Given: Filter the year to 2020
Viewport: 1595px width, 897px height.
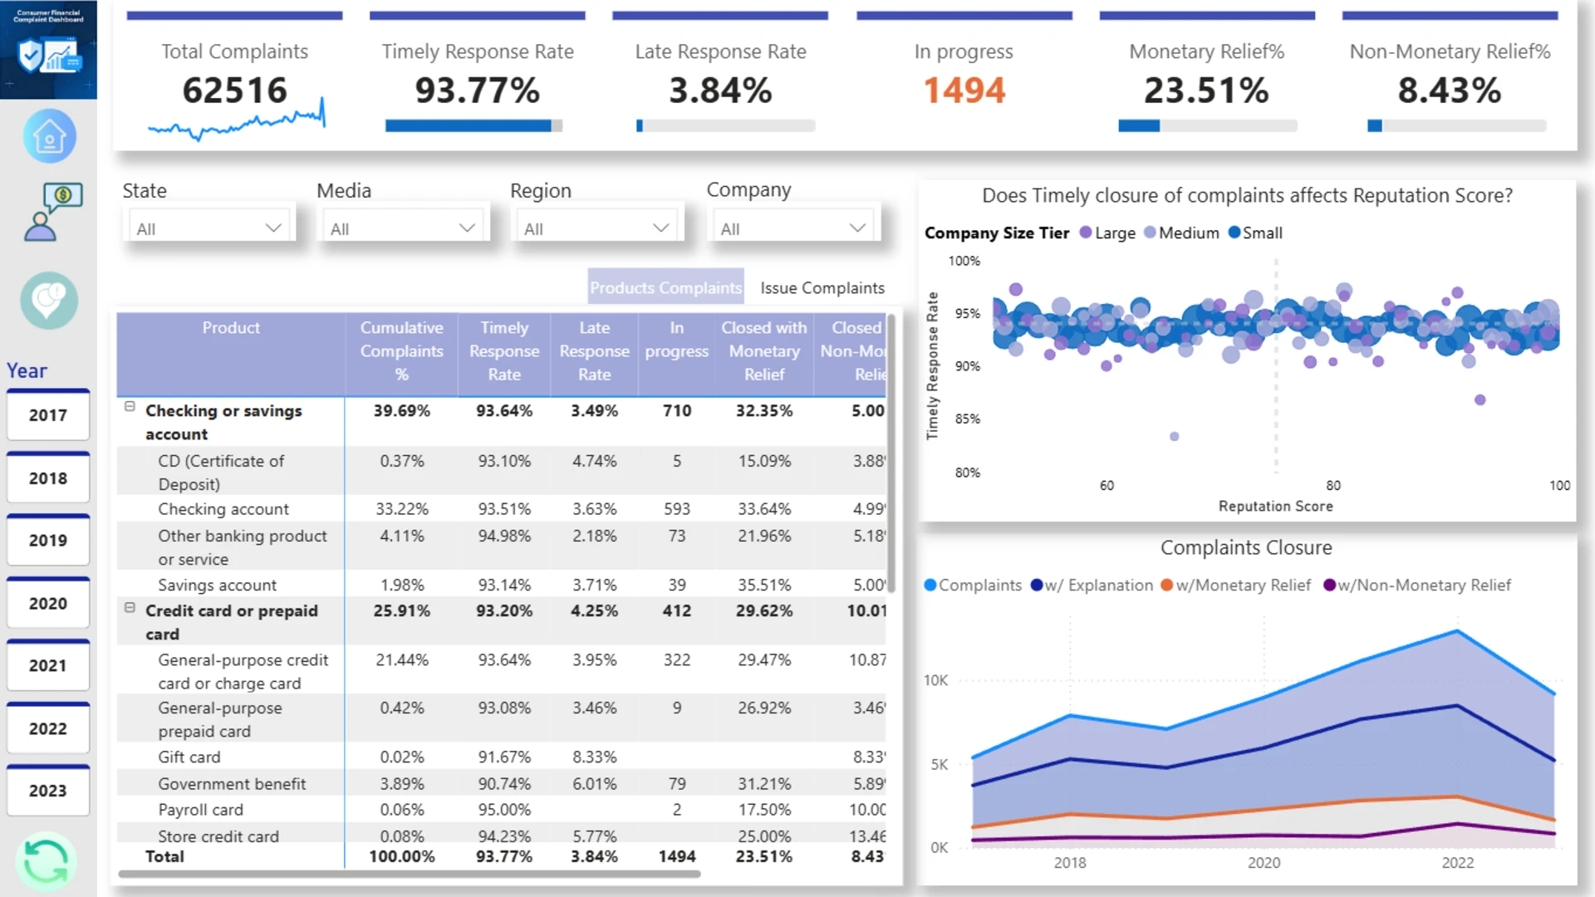Looking at the screenshot, I should [48, 604].
